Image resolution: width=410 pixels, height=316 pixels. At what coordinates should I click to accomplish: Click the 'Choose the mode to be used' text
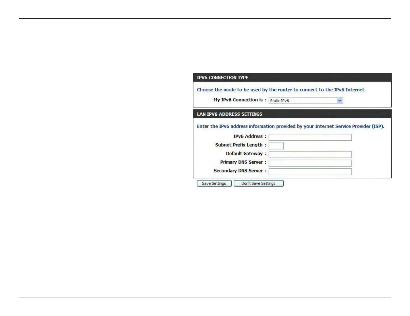click(281, 90)
